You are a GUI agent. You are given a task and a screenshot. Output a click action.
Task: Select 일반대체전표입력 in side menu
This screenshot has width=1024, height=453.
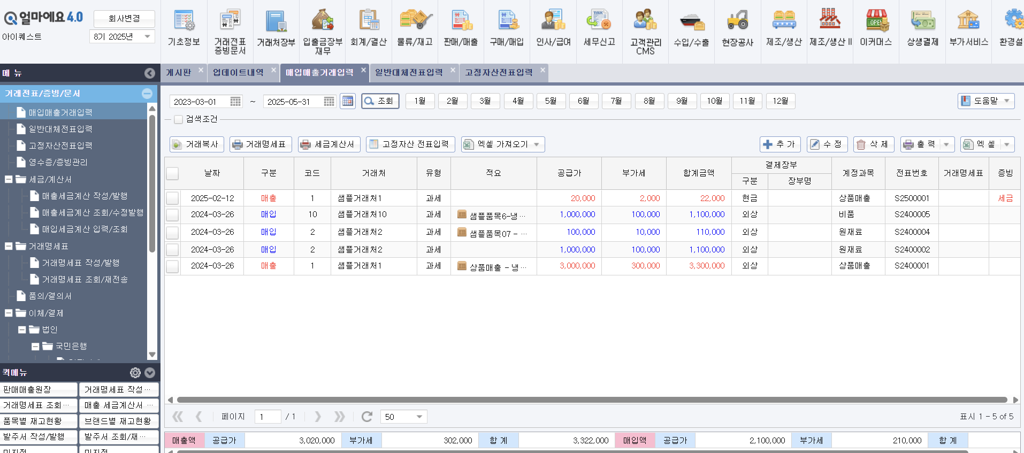pos(60,129)
